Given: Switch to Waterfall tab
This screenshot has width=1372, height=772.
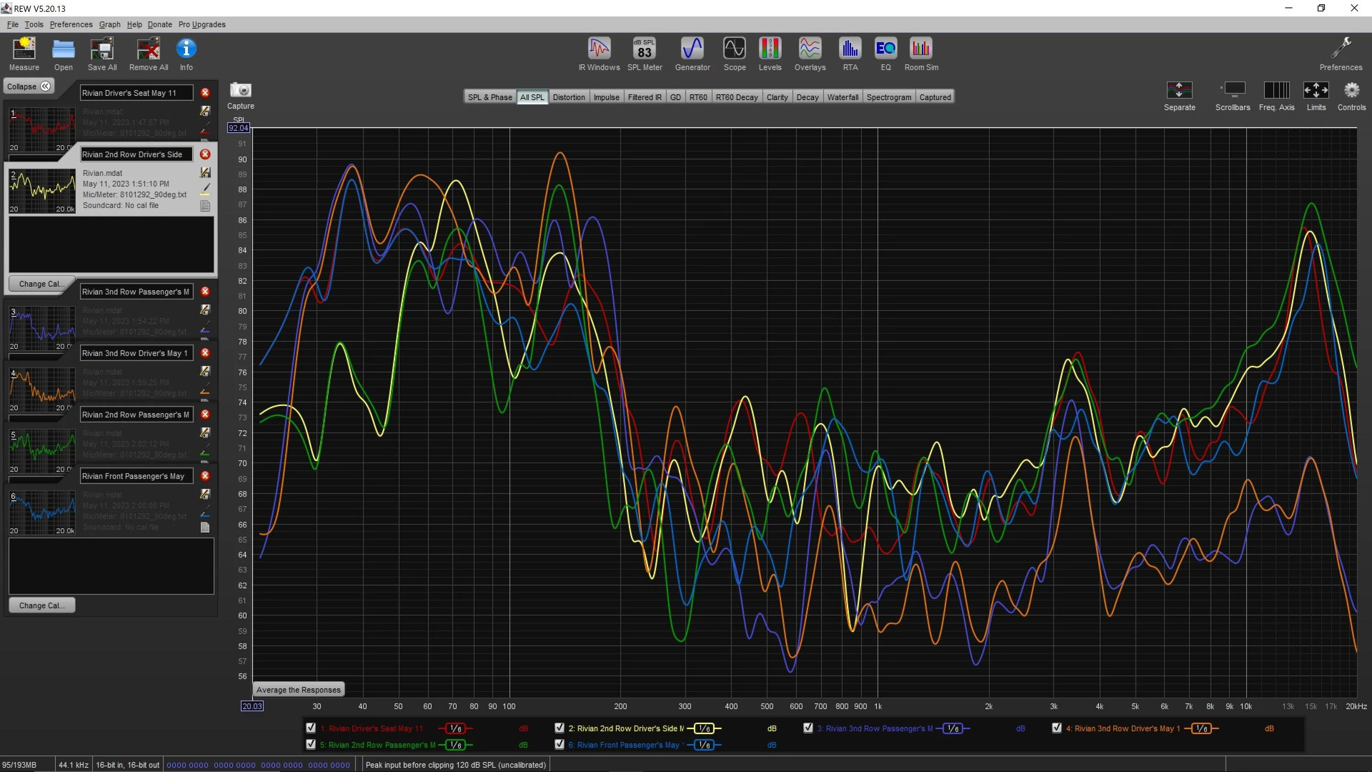Looking at the screenshot, I should pyautogui.click(x=842, y=97).
